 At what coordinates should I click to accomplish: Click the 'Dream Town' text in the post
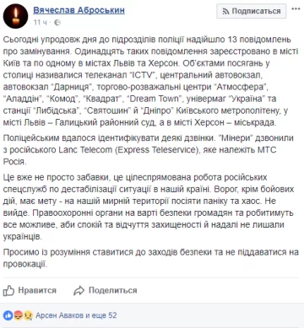click(x=155, y=99)
